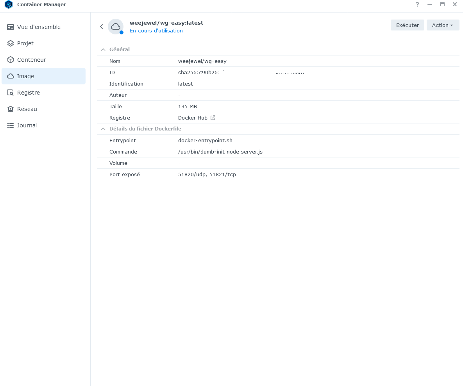The width and height of the screenshot is (463, 386).
Task: Click the wg-easy image cloud avatar
Action: click(x=115, y=27)
